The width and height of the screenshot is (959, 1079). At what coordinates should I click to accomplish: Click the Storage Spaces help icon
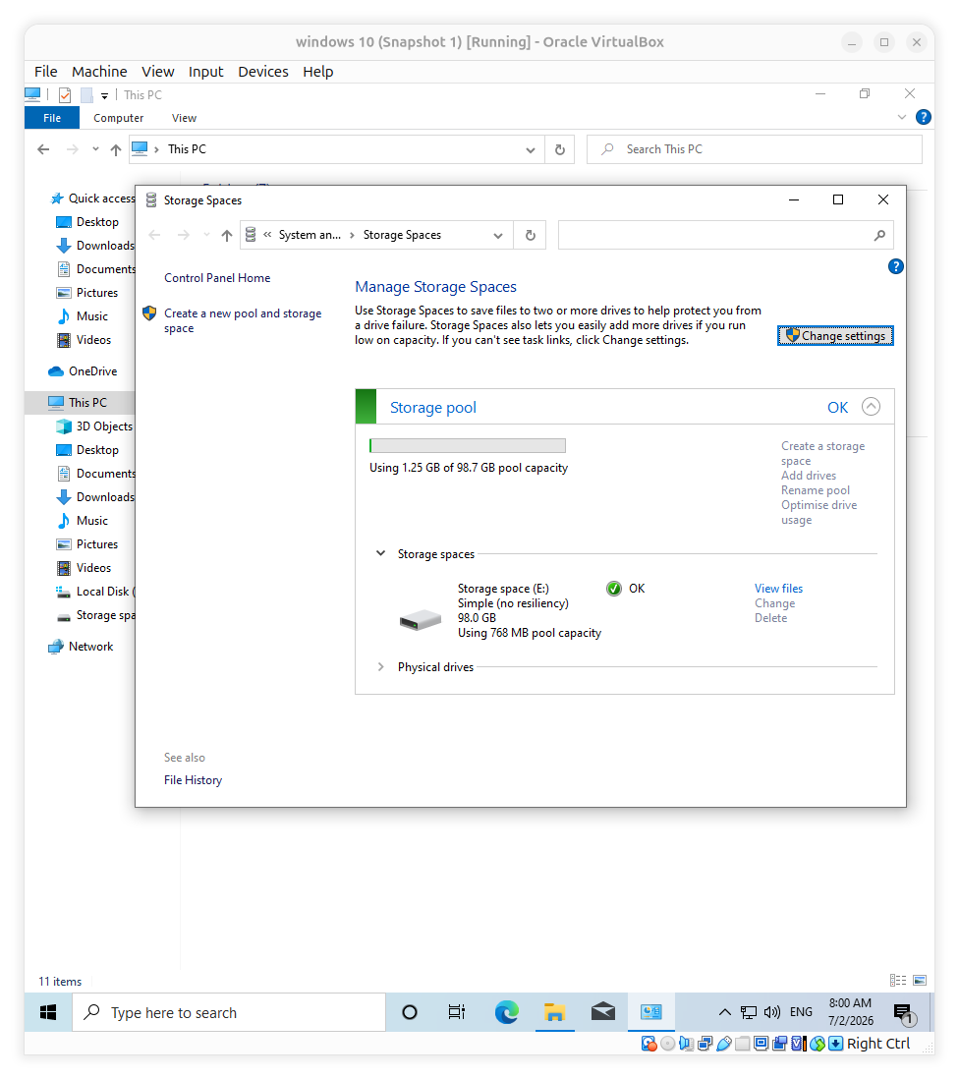(x=895, y=266)
